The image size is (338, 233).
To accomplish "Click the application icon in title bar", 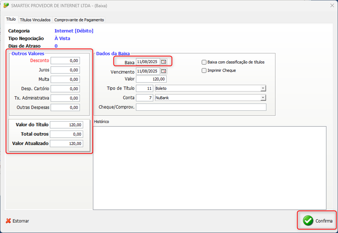I will (x=6, y=6).
